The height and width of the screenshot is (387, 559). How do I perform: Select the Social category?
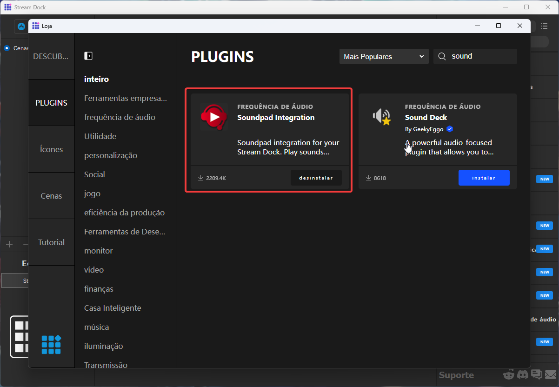(94, 174)
